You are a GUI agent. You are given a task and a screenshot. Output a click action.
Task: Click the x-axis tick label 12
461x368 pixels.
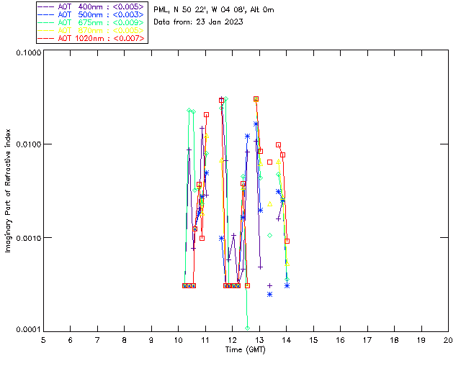coord(232,340)
